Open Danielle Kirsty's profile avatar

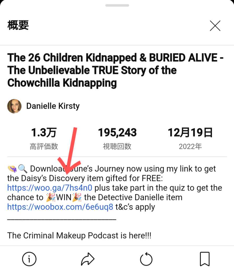(14, 106)
